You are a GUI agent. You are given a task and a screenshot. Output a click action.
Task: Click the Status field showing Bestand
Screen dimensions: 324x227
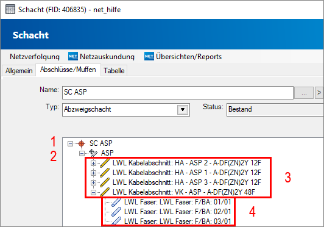click(x=275, y=110)
